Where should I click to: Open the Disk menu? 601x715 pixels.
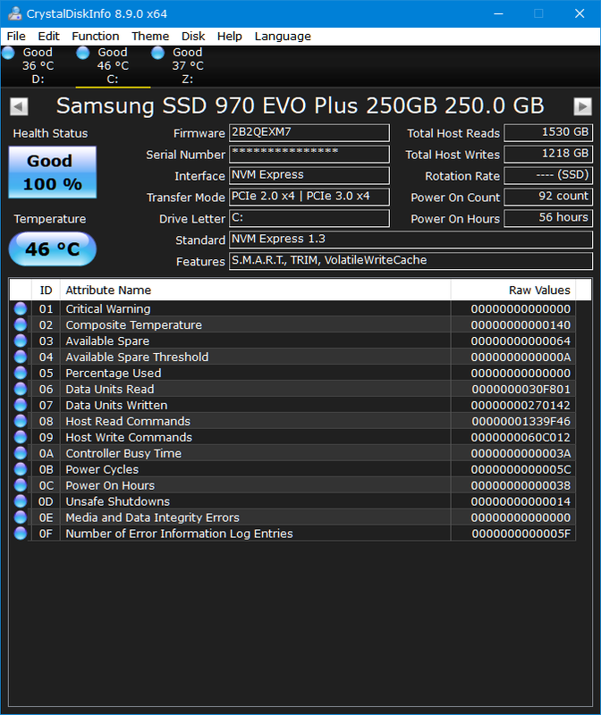pos(193,36)
